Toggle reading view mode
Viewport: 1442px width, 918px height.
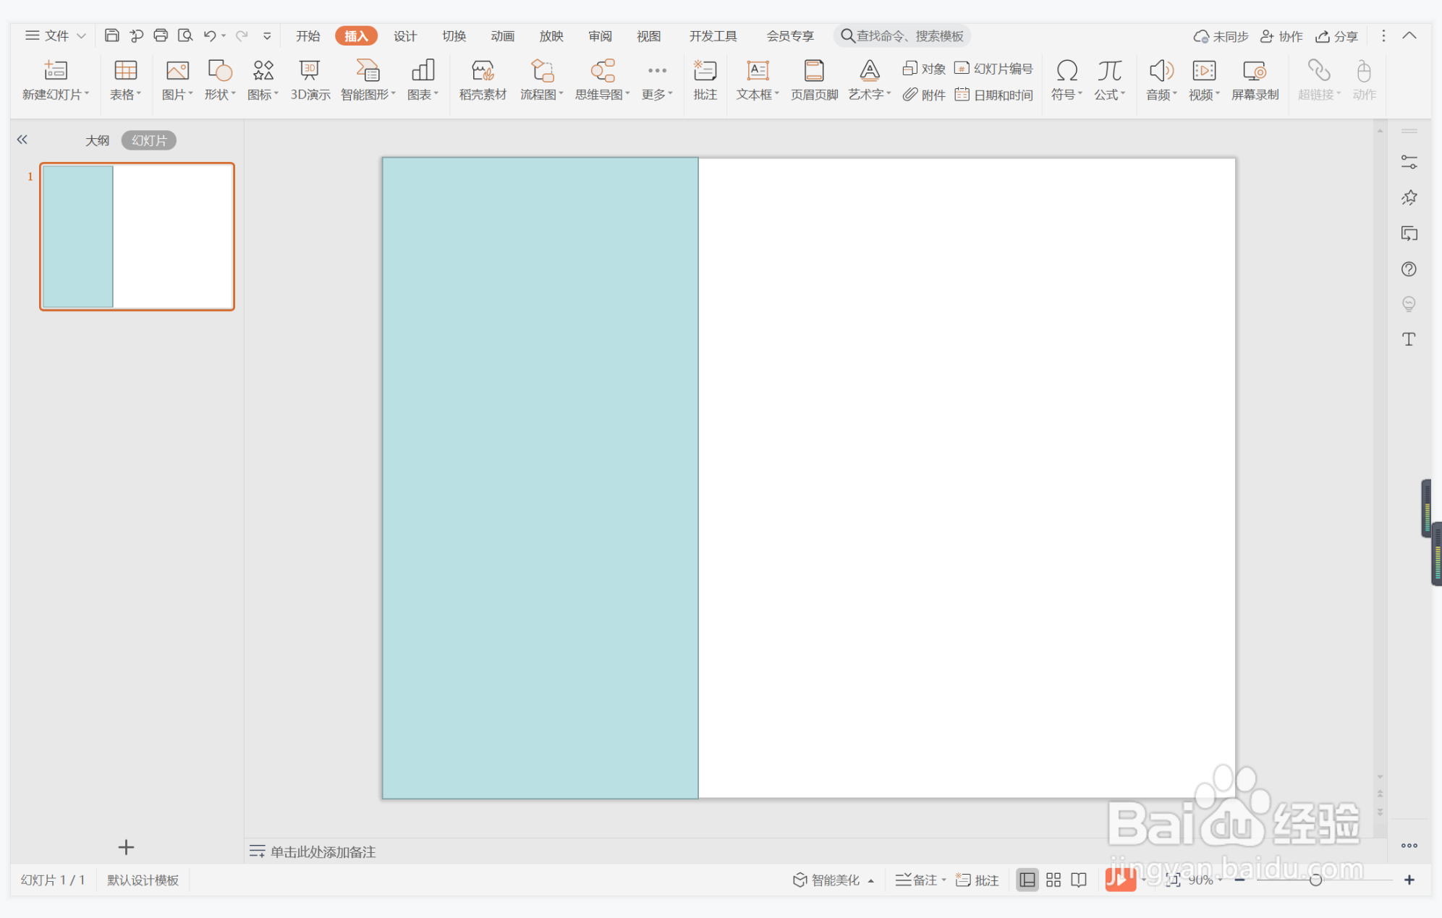1079,880
